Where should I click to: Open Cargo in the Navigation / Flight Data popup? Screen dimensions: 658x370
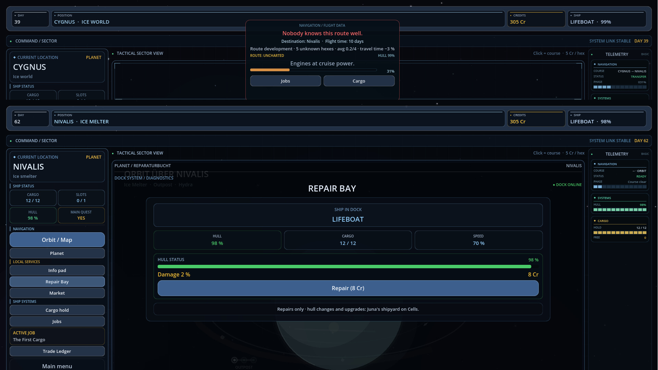(x=359, y=81)
